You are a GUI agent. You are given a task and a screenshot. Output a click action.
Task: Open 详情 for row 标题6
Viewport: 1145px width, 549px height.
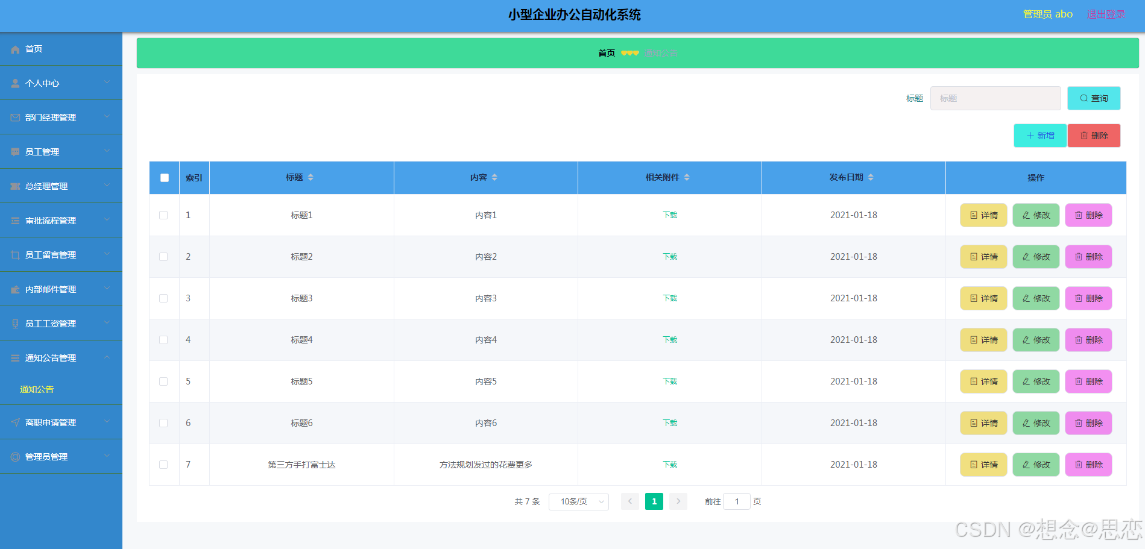[x=983, y=423]
